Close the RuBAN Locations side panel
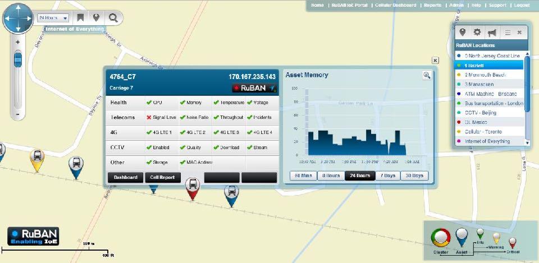 click(519, 33)
